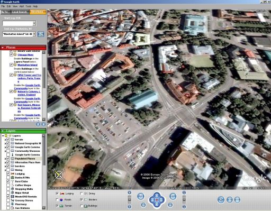Image resolution: width=271 pixels, height=211 pixels.
Task: Pan left with the navigation pad arrow
Action: (x=152, y=200)
